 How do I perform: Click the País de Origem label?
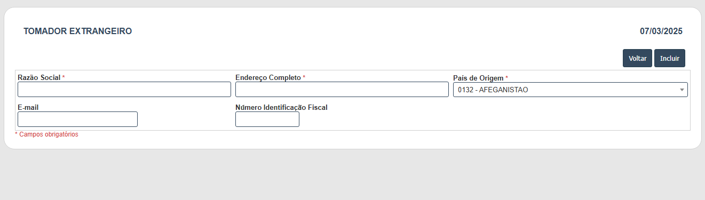click(478, 77)
